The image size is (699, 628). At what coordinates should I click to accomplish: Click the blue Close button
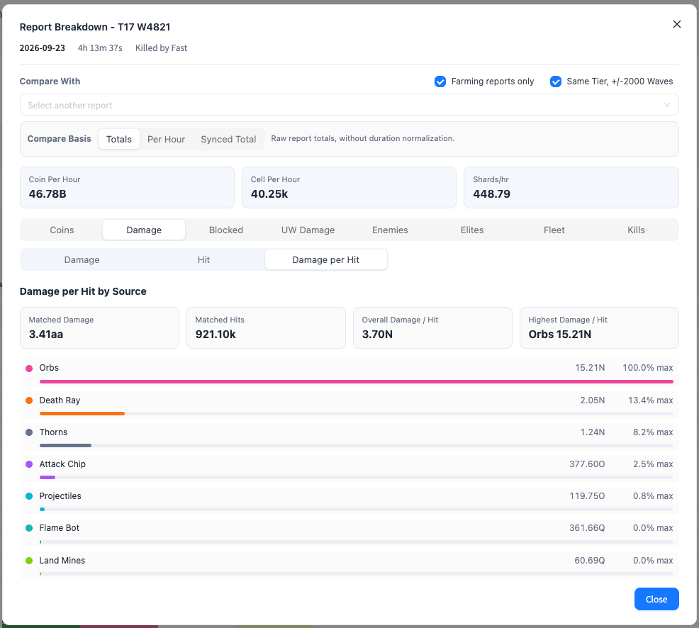coord(656,599)
